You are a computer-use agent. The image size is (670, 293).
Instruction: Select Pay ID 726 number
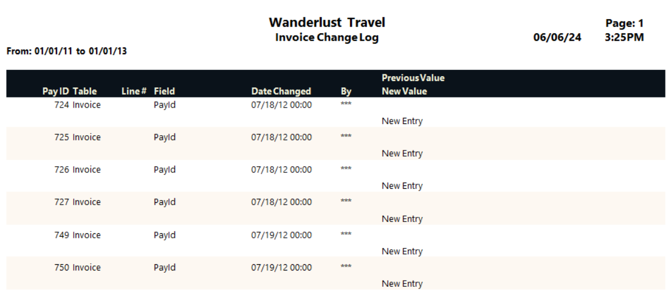tap(62, 170)
